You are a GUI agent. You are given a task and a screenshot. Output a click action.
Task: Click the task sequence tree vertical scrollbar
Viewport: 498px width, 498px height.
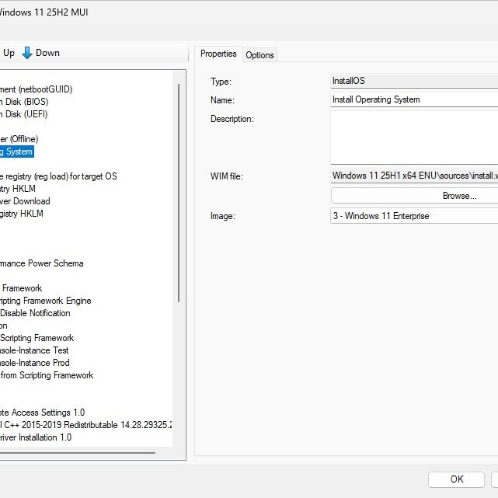pyautogui.click(x=179, y=194)
